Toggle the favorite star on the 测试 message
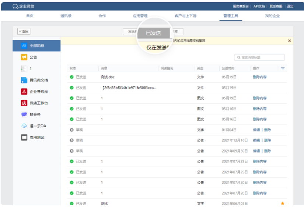 [282, 203]
